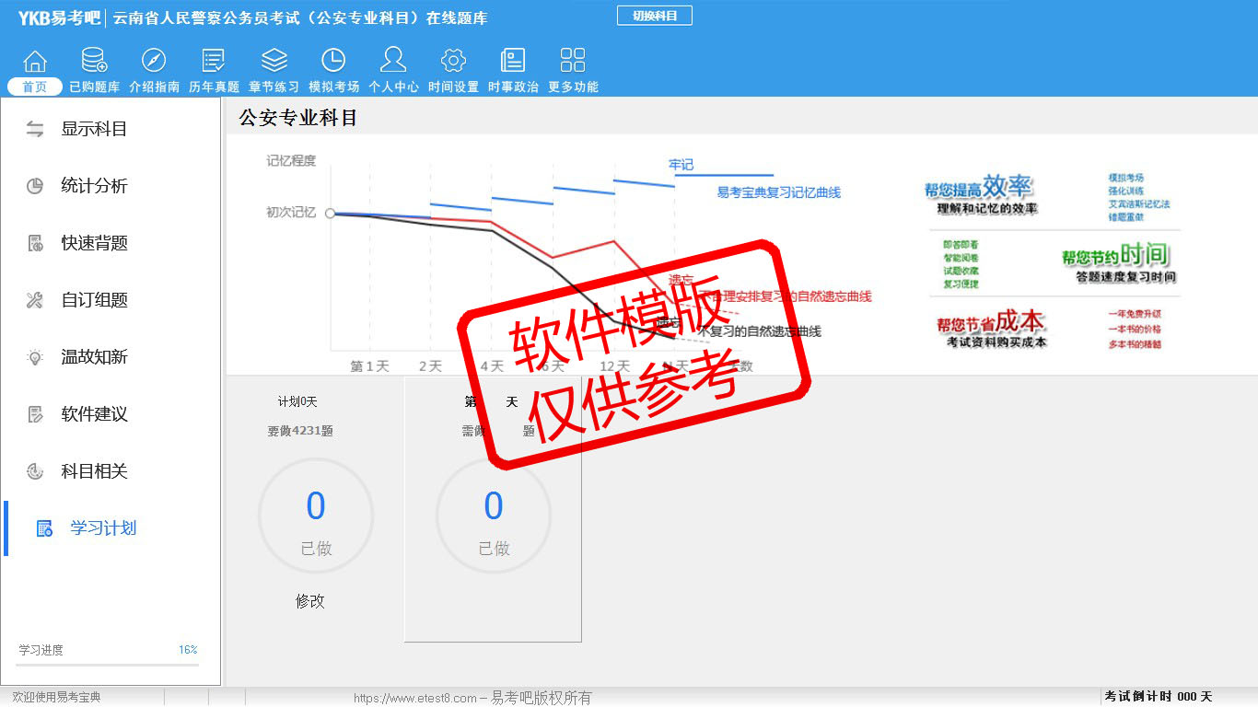This screenshot has width=1258, height=707.
Task: Select 显示科目 in sidebar
Action: (x=94, y=129)
